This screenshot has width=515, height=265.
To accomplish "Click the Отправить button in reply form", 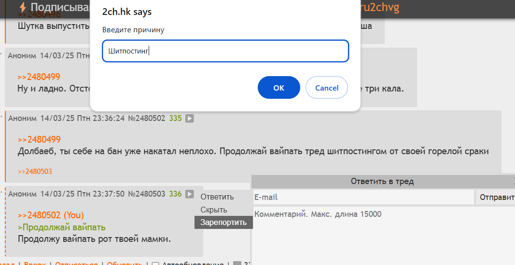I will click(x=496, y=197).
